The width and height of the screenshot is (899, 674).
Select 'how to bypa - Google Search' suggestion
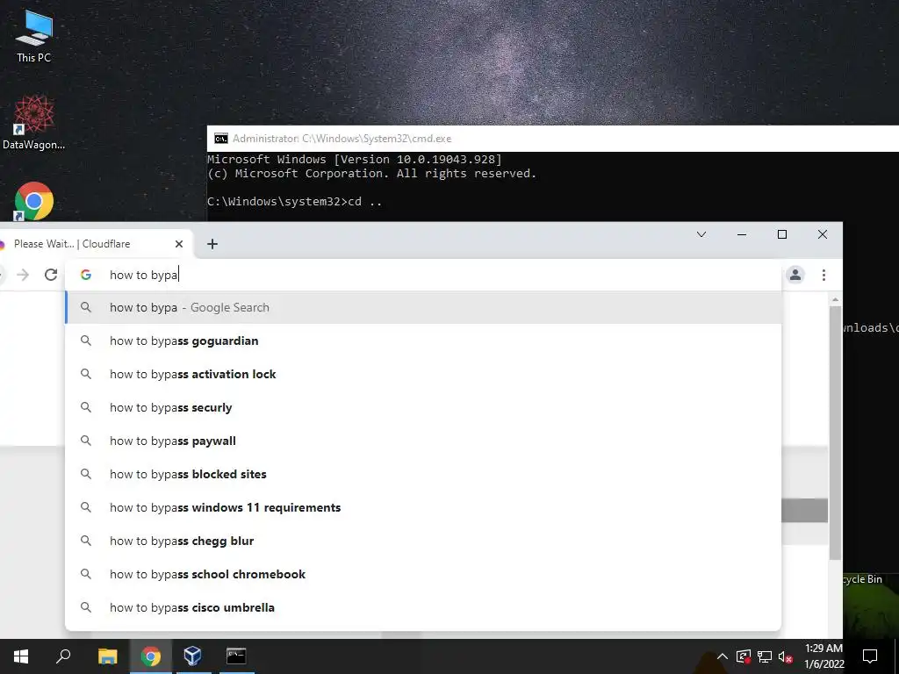423,307
